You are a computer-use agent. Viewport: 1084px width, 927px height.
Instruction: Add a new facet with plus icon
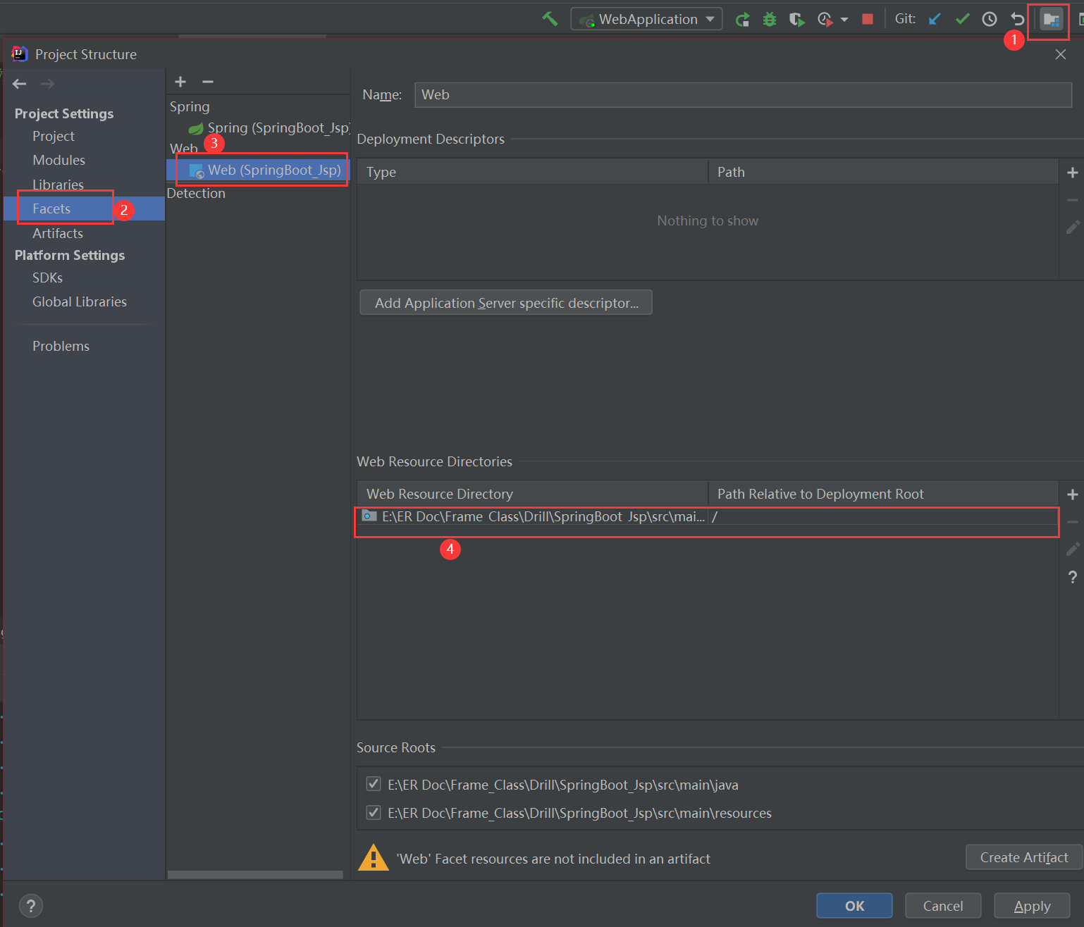pyautogui.click(x=180, y=82)
